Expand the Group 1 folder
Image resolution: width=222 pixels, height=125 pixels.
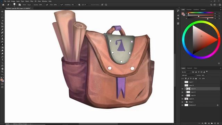tap(185, 102)
